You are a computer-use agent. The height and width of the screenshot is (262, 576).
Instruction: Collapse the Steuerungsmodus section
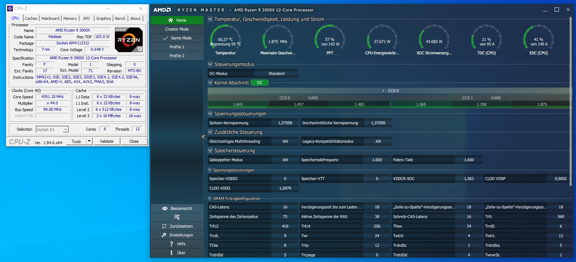[210, 64]
